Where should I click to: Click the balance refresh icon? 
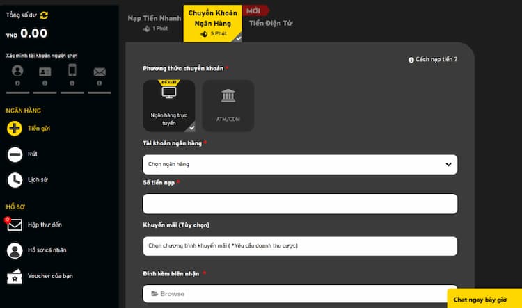pyautogui.click(x=45, y=15)
